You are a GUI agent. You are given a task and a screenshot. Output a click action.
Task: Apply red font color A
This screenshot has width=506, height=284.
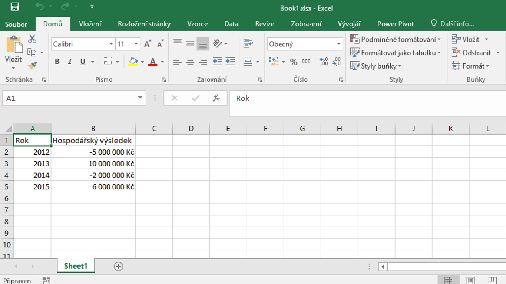152,62
